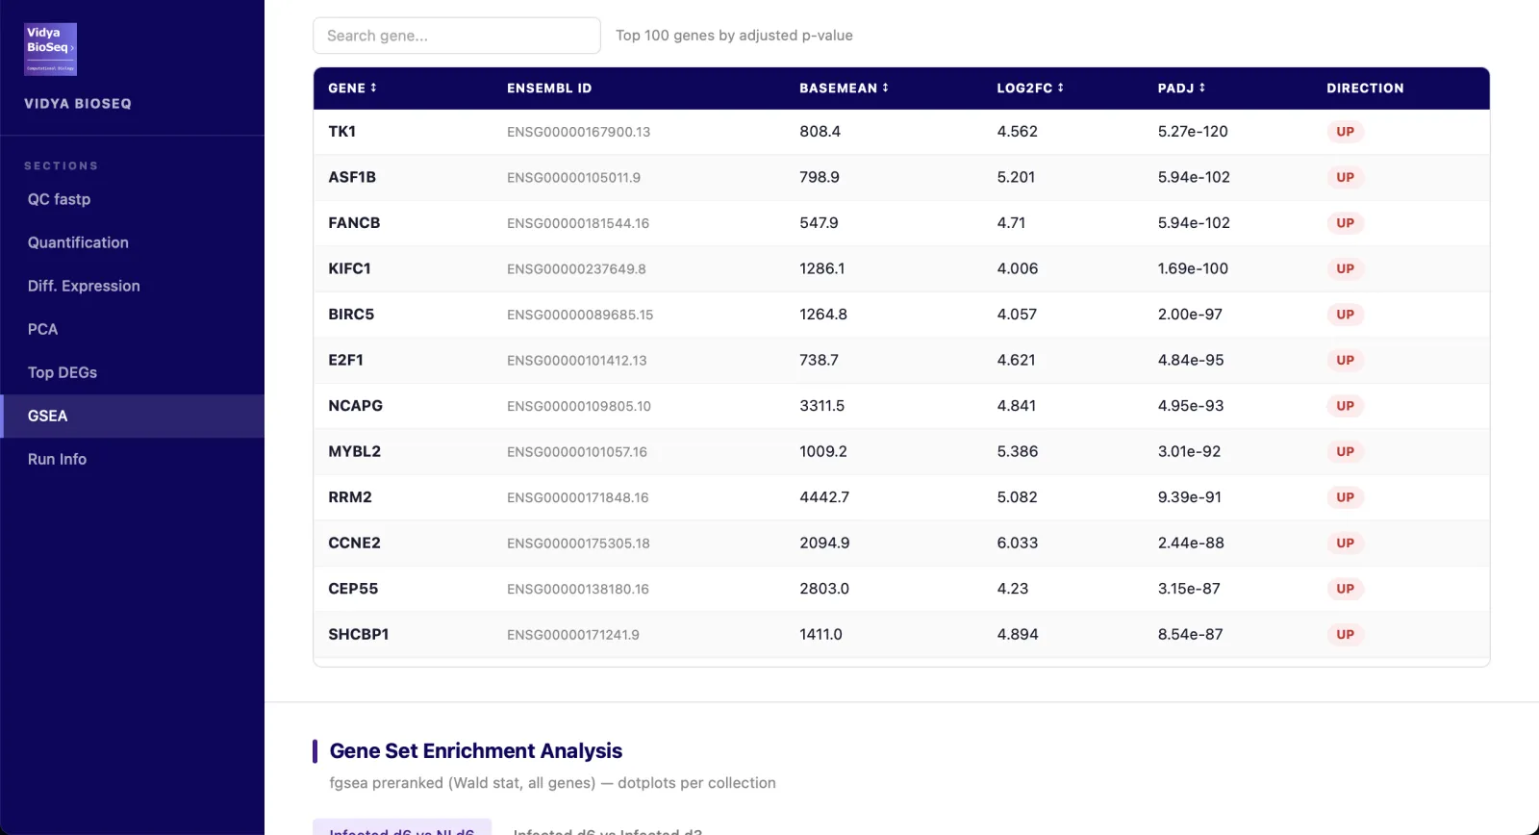Select the CCNE2 gene cell

point(354,543)
